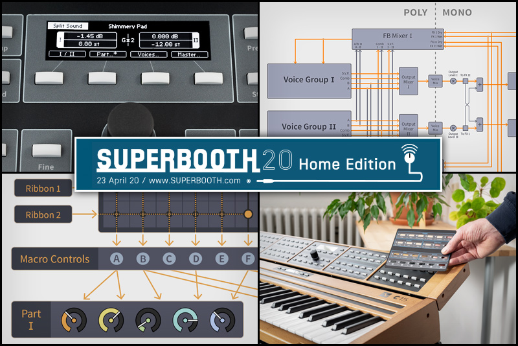Select the 'Shimmery Pad' preset name

(128, 26)
